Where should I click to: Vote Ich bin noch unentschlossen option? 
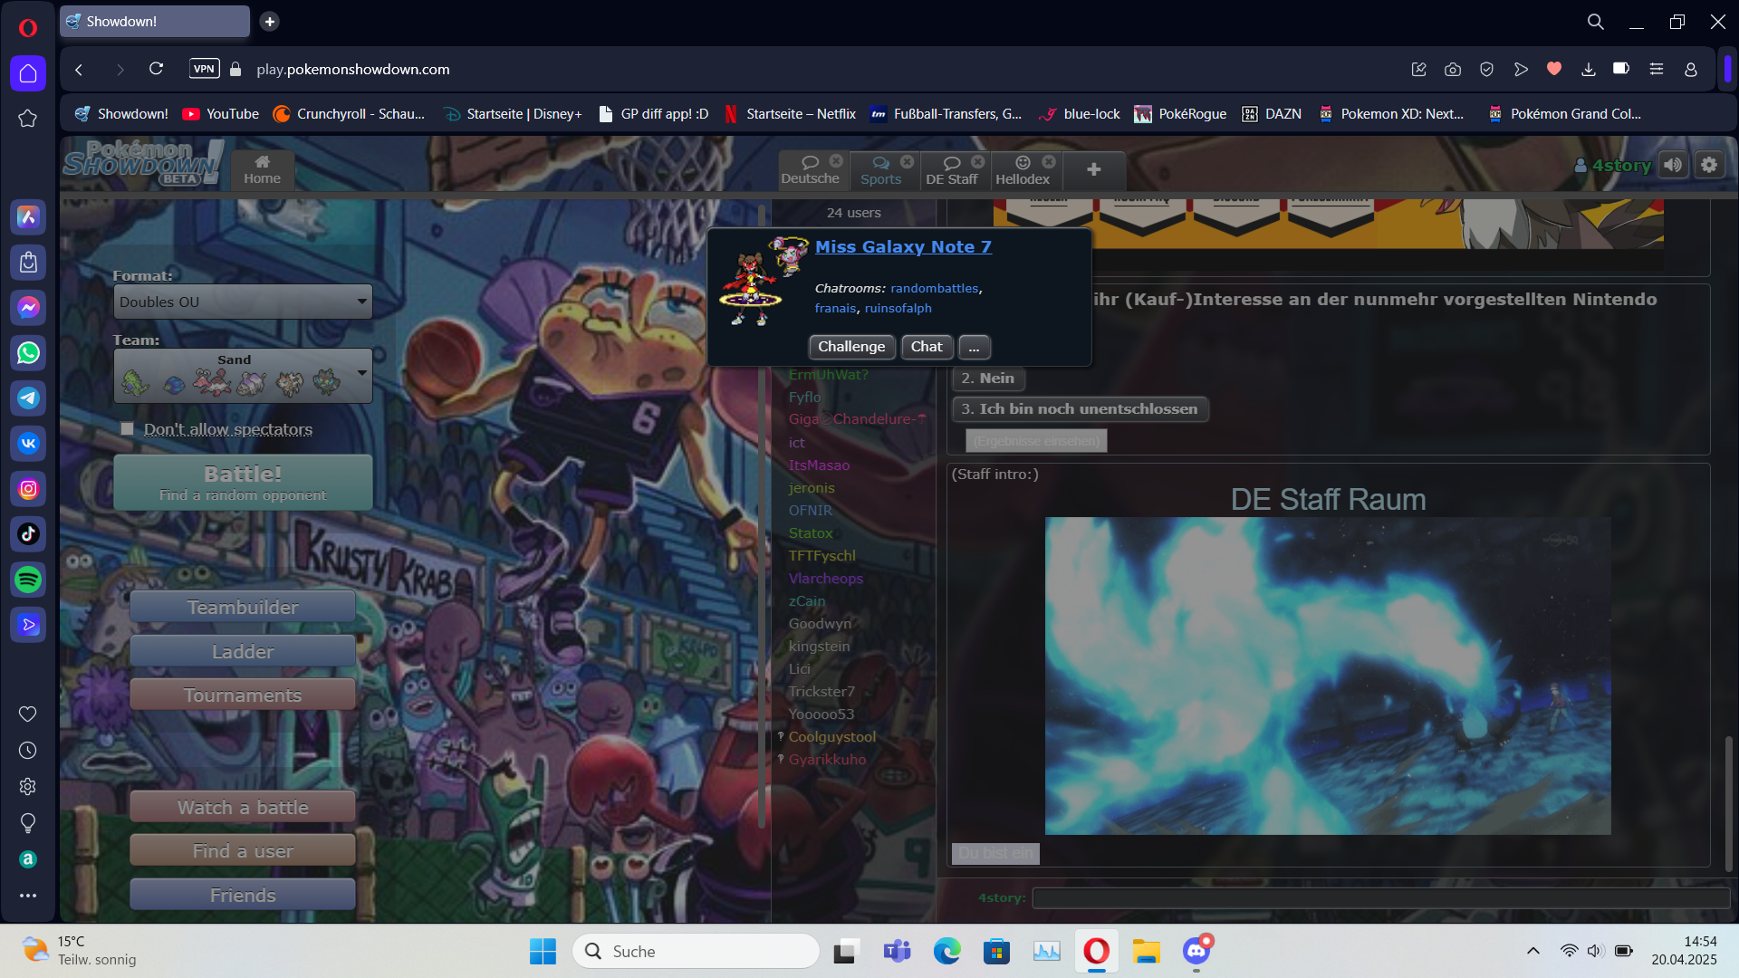tap(1080, 409)
